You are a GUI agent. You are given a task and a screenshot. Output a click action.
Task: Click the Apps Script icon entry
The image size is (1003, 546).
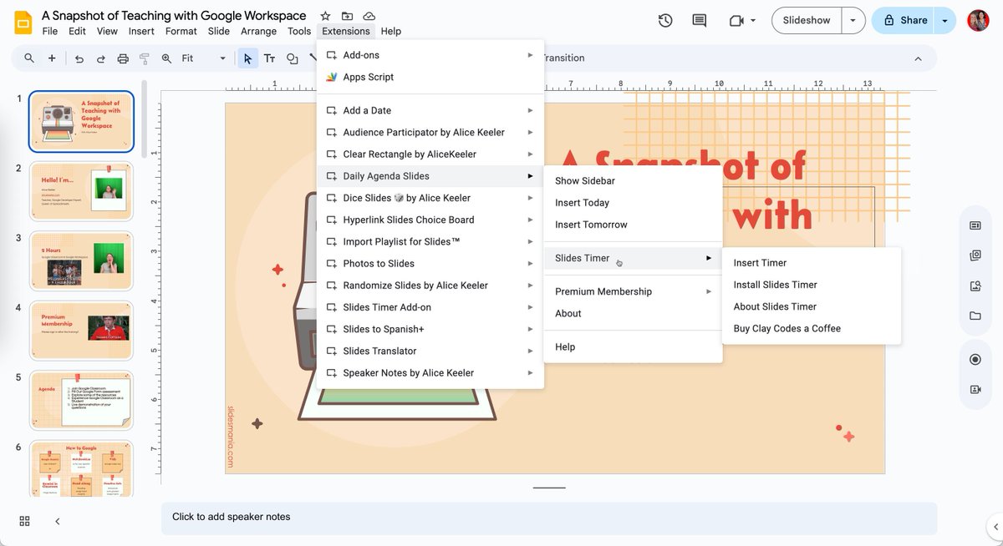pyautogui.click(x=332, y=77)
